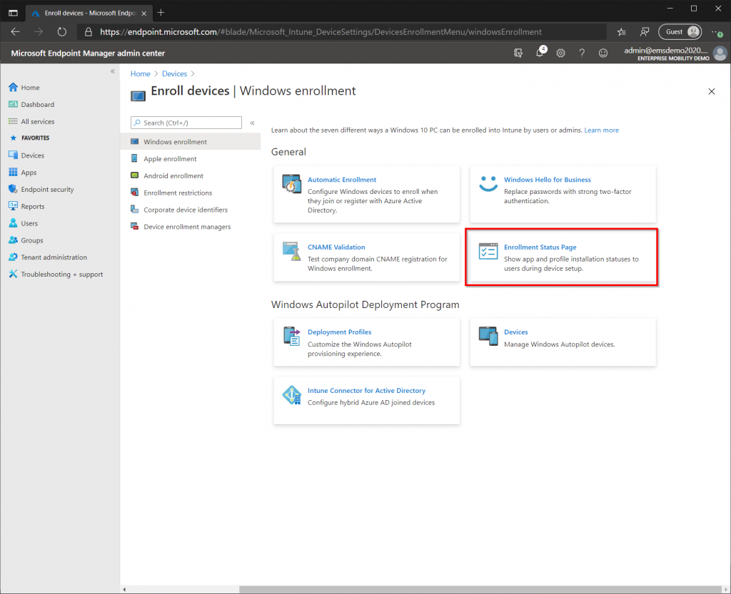Open the feedback smiley icon
731x594 pixels.
tap(603, 53)
